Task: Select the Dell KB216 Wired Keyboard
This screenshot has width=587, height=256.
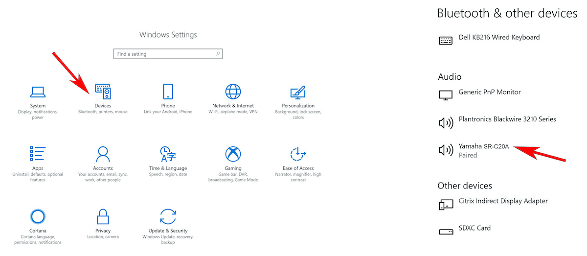Action: 498,38
